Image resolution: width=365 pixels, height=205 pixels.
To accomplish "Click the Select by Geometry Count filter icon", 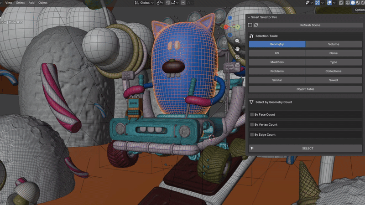I will point(251,102).
